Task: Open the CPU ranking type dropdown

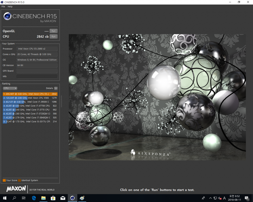Action: [10, 88]
